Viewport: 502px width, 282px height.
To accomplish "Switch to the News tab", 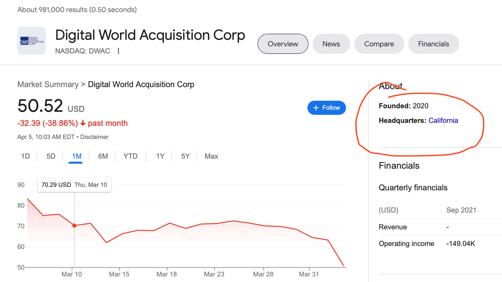I will pos(331,44).
